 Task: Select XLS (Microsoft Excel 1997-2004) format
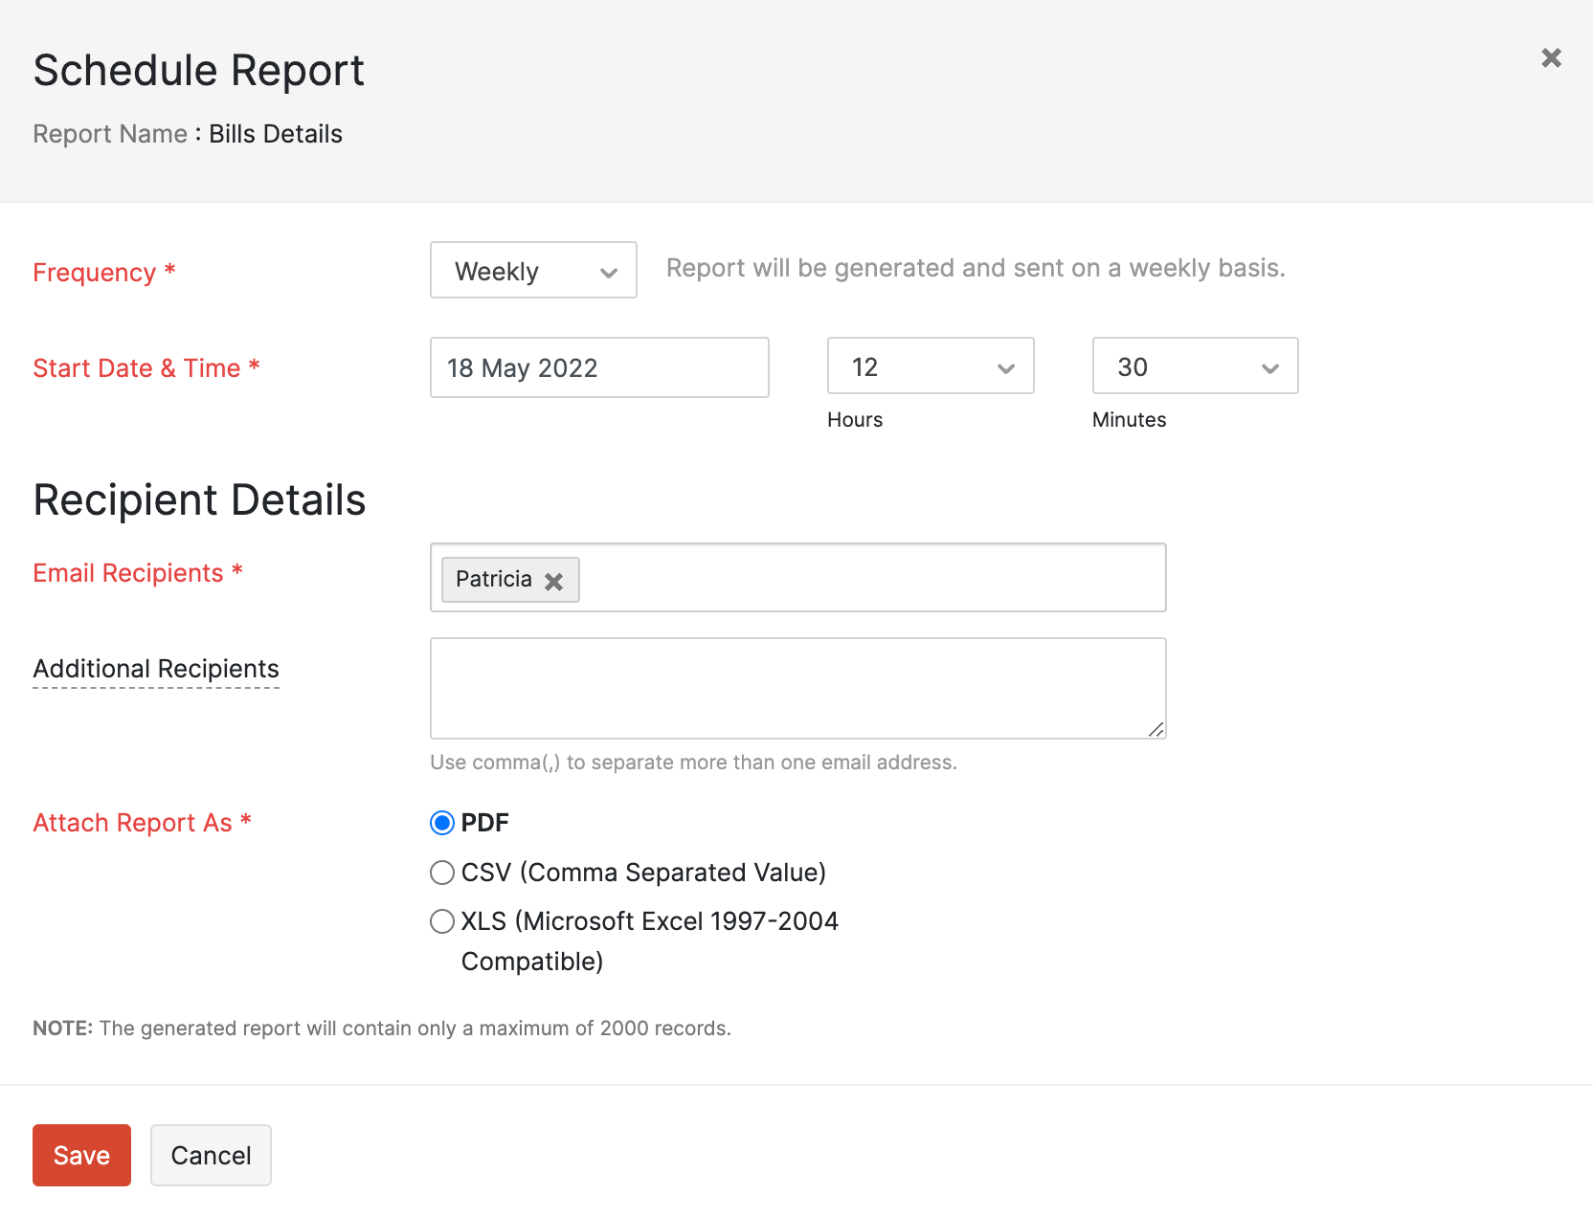442,921
